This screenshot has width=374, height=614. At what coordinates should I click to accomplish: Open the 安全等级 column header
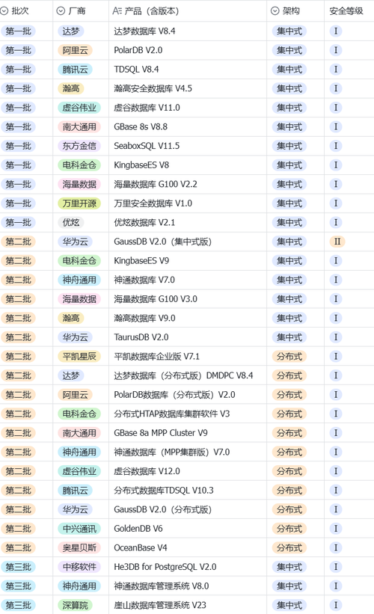[346, 11]
